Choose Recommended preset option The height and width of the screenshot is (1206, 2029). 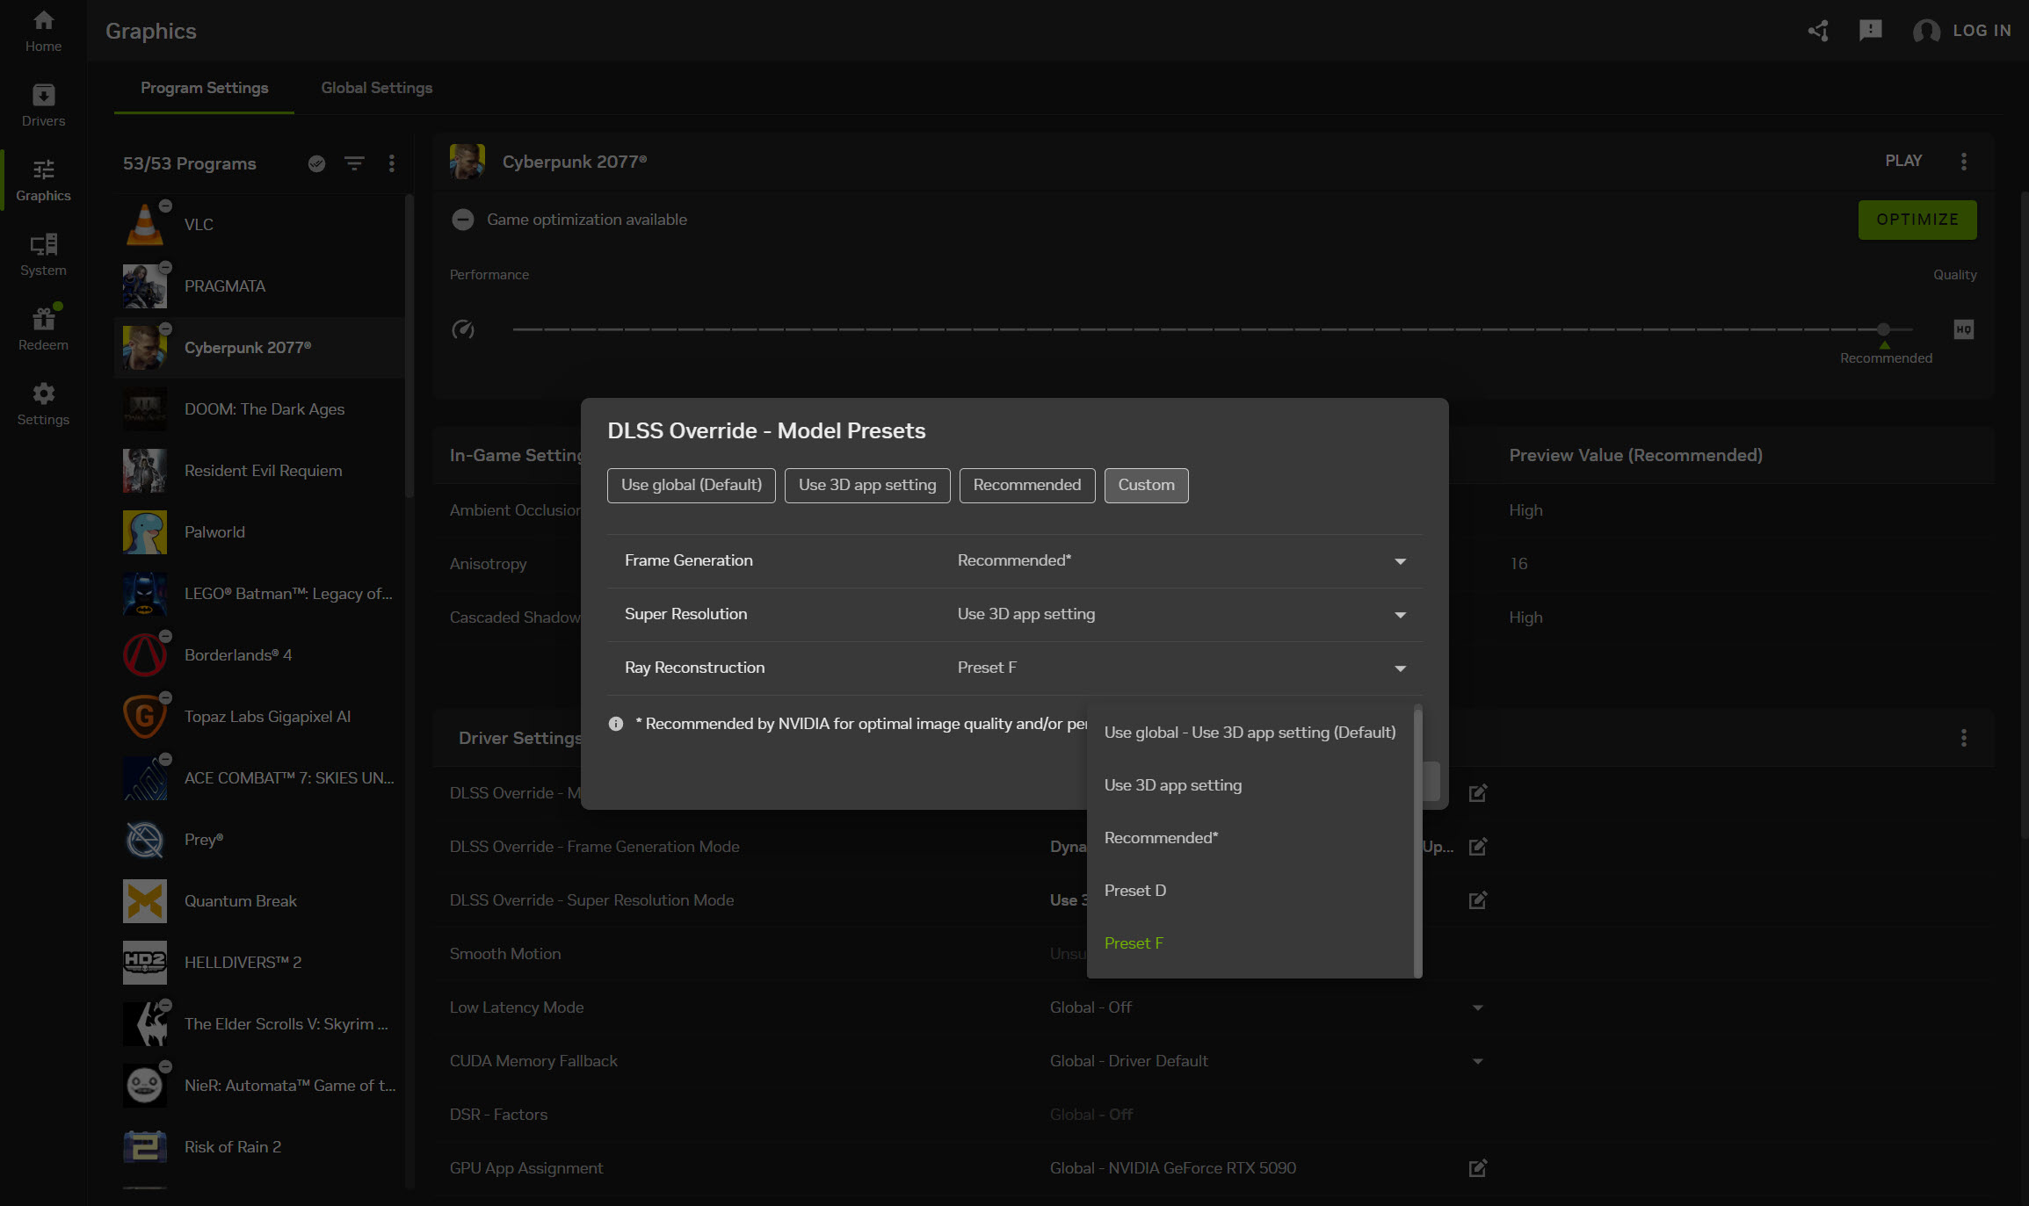[x=1027, y=486]
